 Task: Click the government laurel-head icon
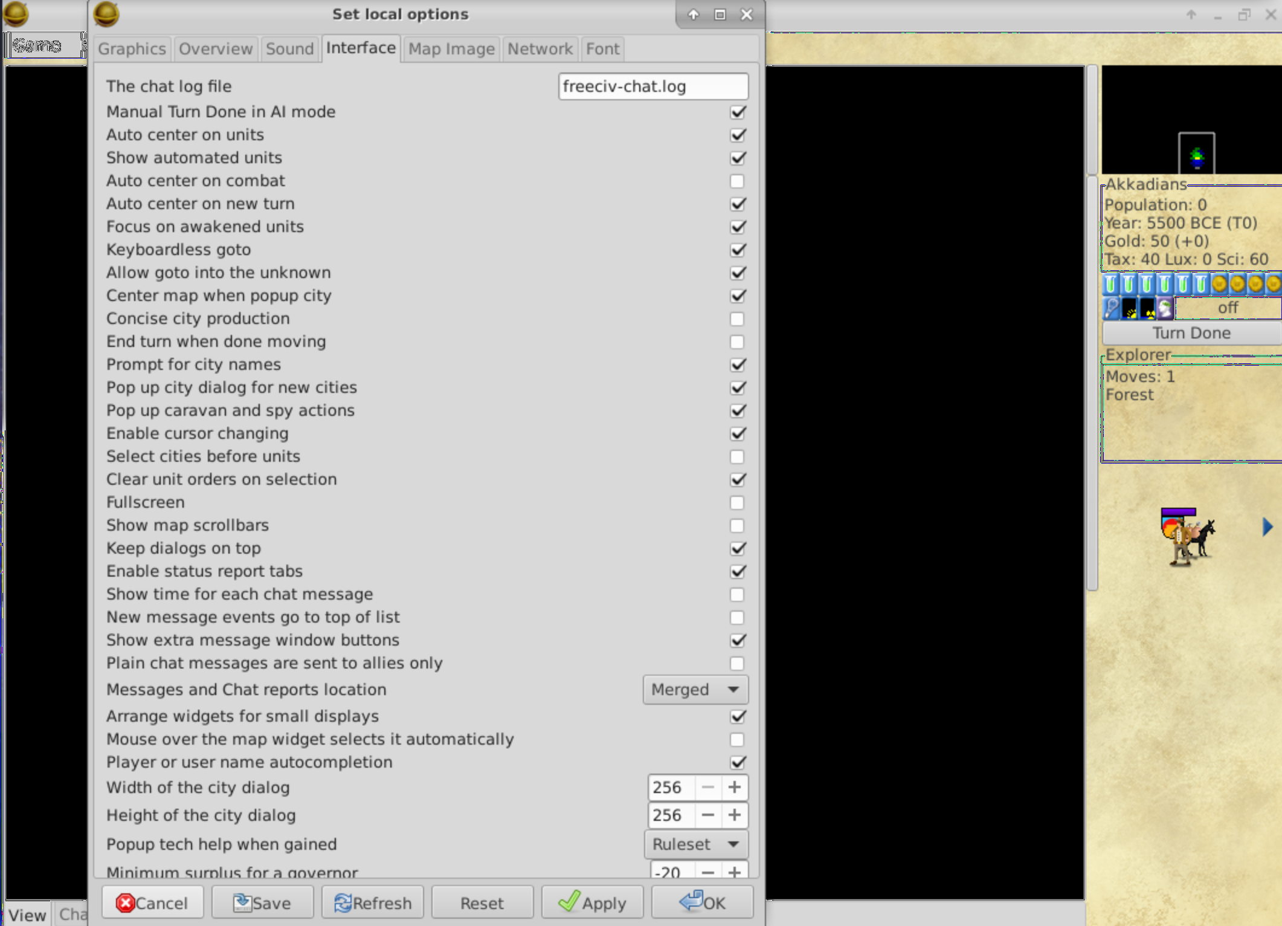(1165, 308)
